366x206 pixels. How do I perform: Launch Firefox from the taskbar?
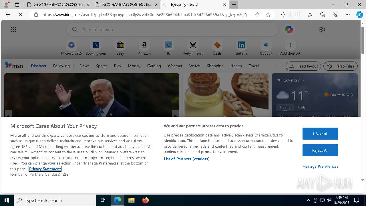[146, 200]
